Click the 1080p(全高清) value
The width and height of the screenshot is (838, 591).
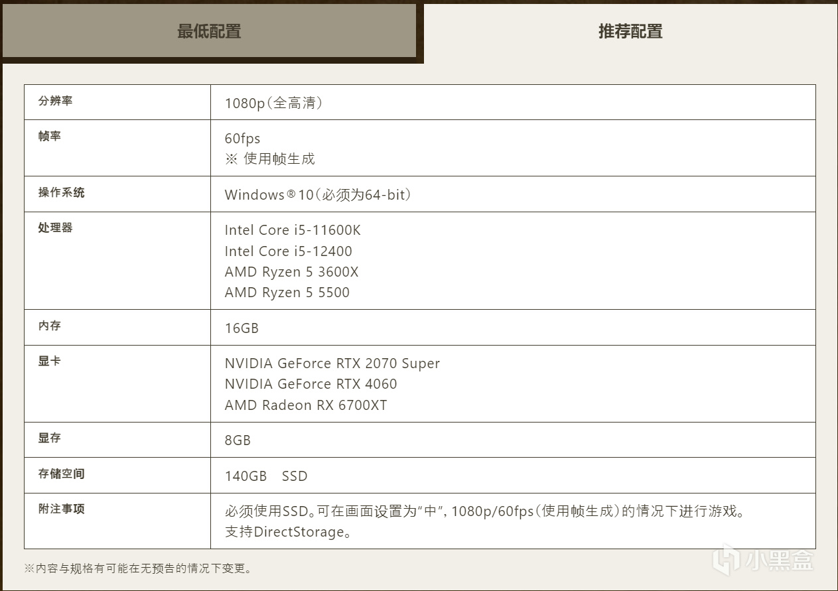pyautogui.click(x=273, y=103)
